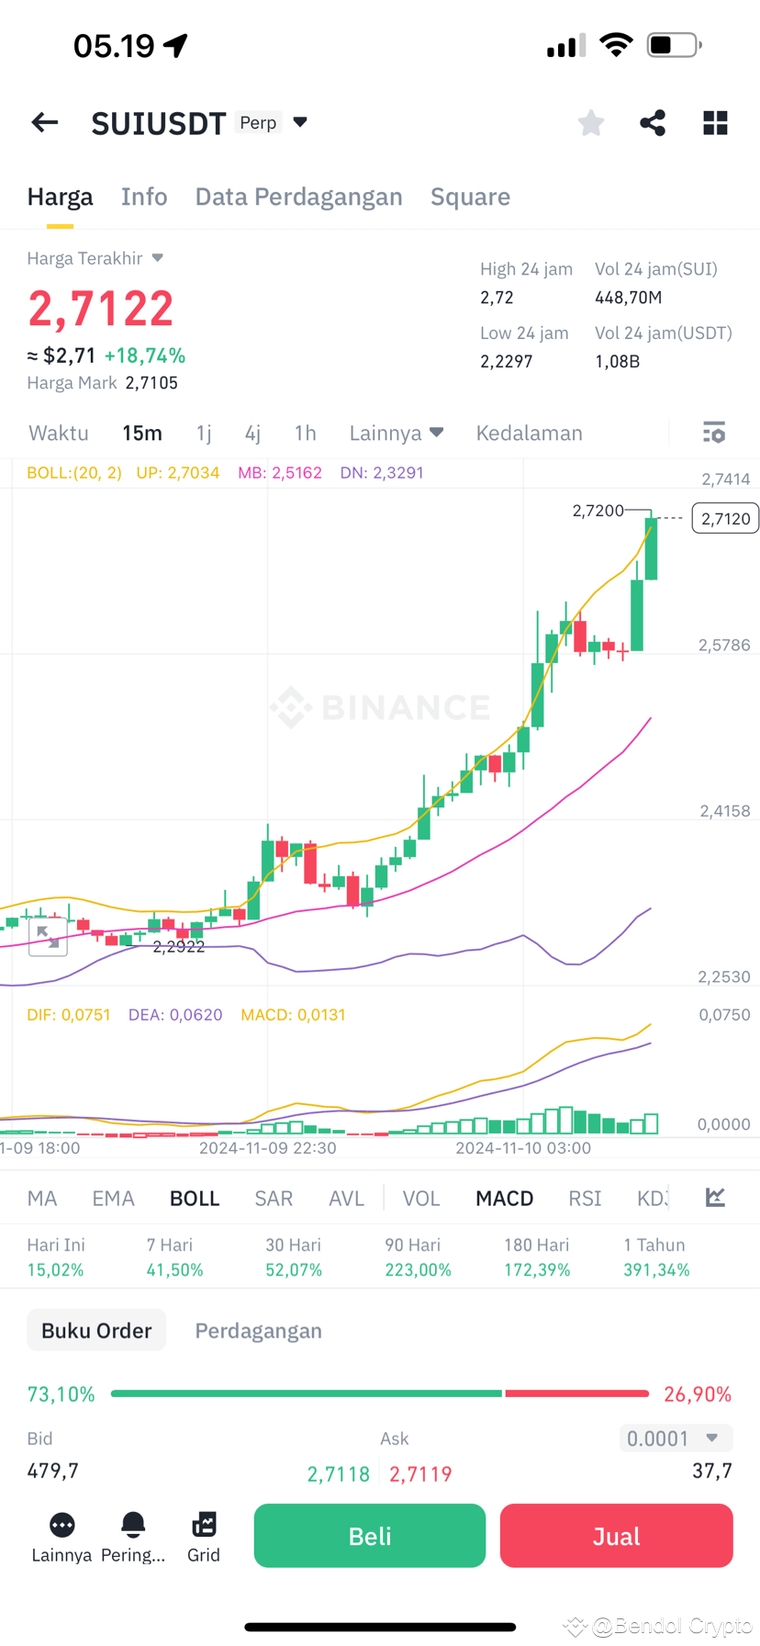Open layout grid via top-right squares icon
Image resolution: width=760 pixels, height=1646 pixels.
coord(714,122)
